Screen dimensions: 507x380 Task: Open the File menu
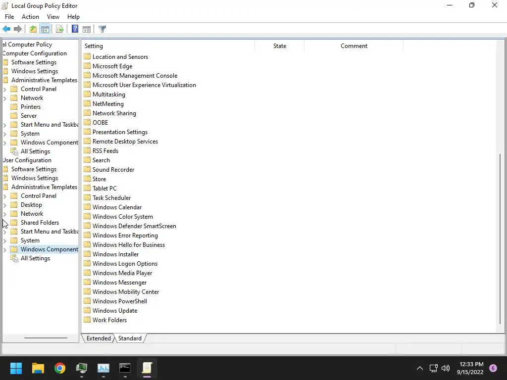click(x=9, y=17)
